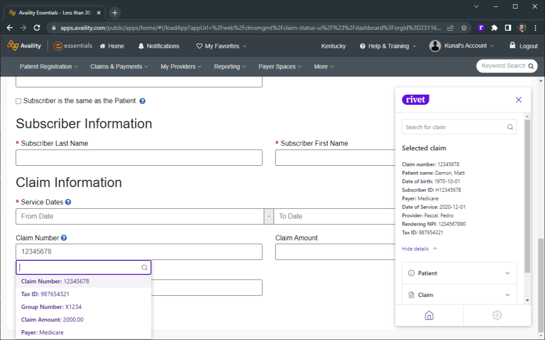The image size is (545, 340).
Task: Click the Keyword Search magnifier icon
Action: point(530,66)
